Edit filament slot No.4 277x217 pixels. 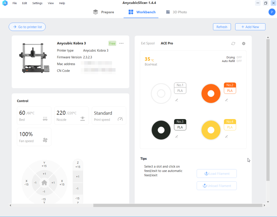click(x=227, y=137)
